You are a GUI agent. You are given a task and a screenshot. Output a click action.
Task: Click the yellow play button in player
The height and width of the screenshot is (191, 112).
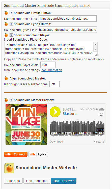(x=55, y=112)
